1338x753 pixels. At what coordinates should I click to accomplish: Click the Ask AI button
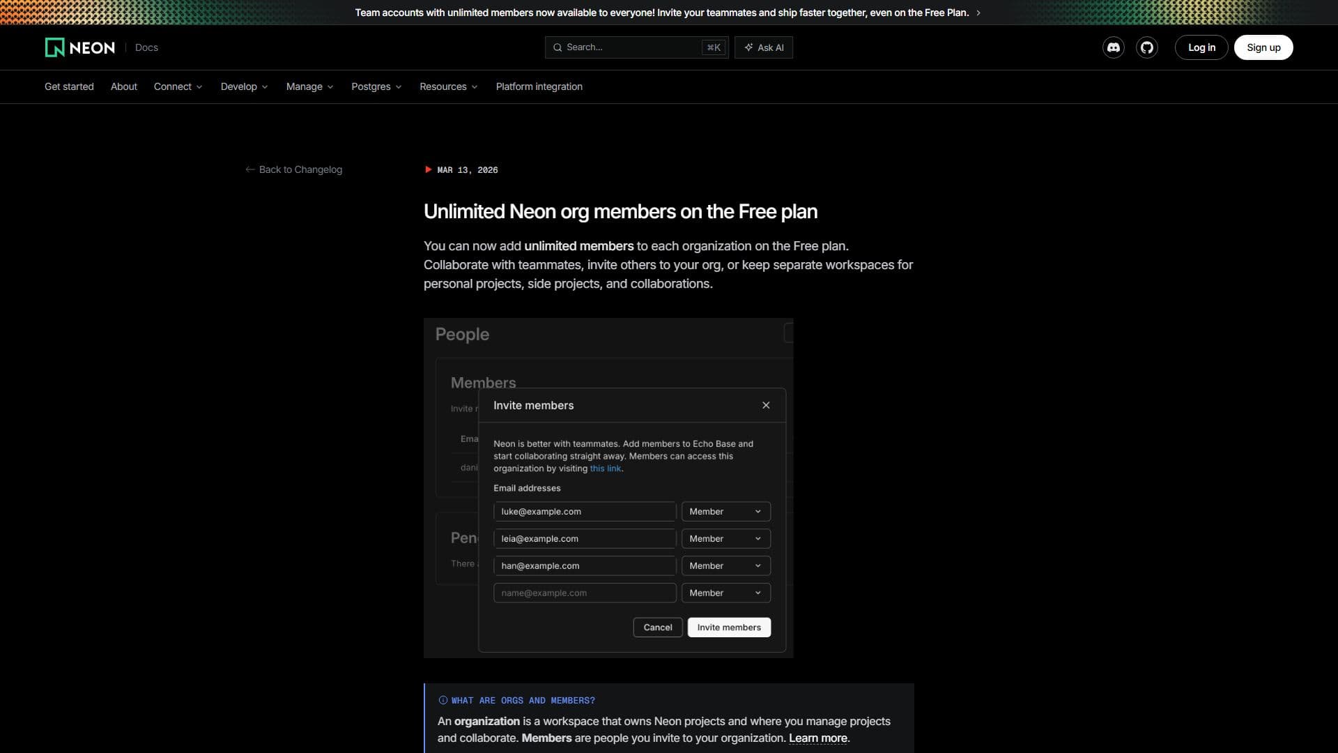click(764, 47)
